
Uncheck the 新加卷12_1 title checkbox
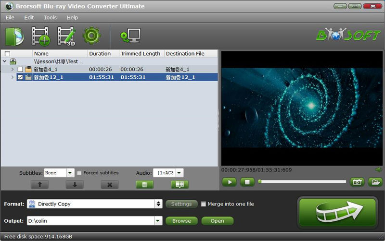coord(20,77)
